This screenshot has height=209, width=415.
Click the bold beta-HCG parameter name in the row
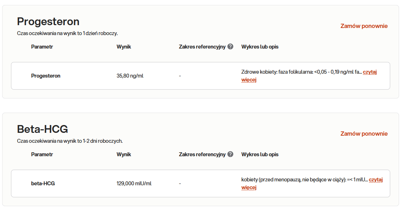click(x=43, y=183)
